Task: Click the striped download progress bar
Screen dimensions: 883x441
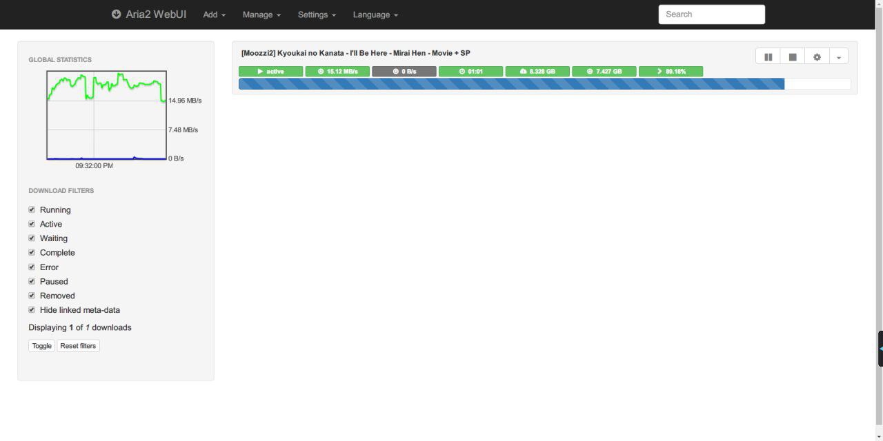Action: pos(544,84)
